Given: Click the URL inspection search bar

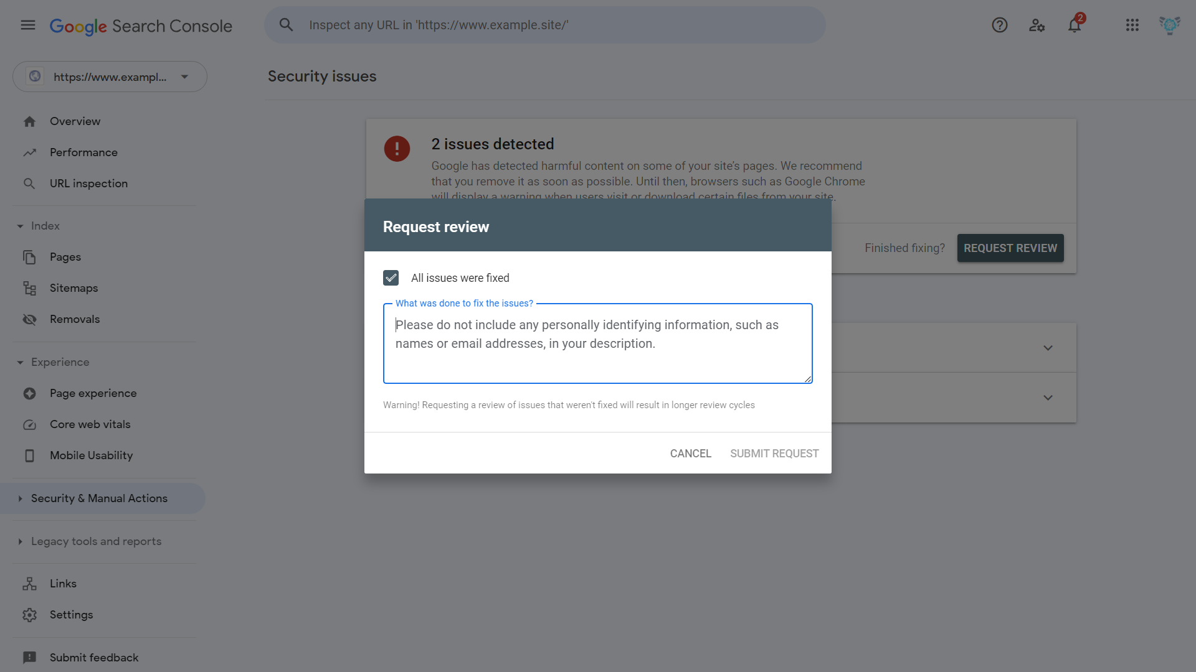Looking at the screenshot, I should click(x=545, y=25).
